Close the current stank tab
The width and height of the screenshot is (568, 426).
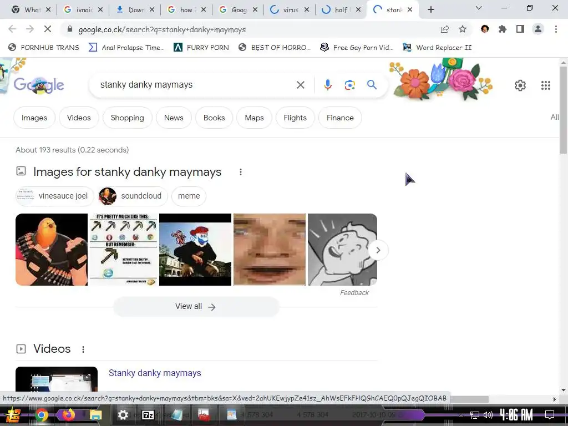point(410,10)
